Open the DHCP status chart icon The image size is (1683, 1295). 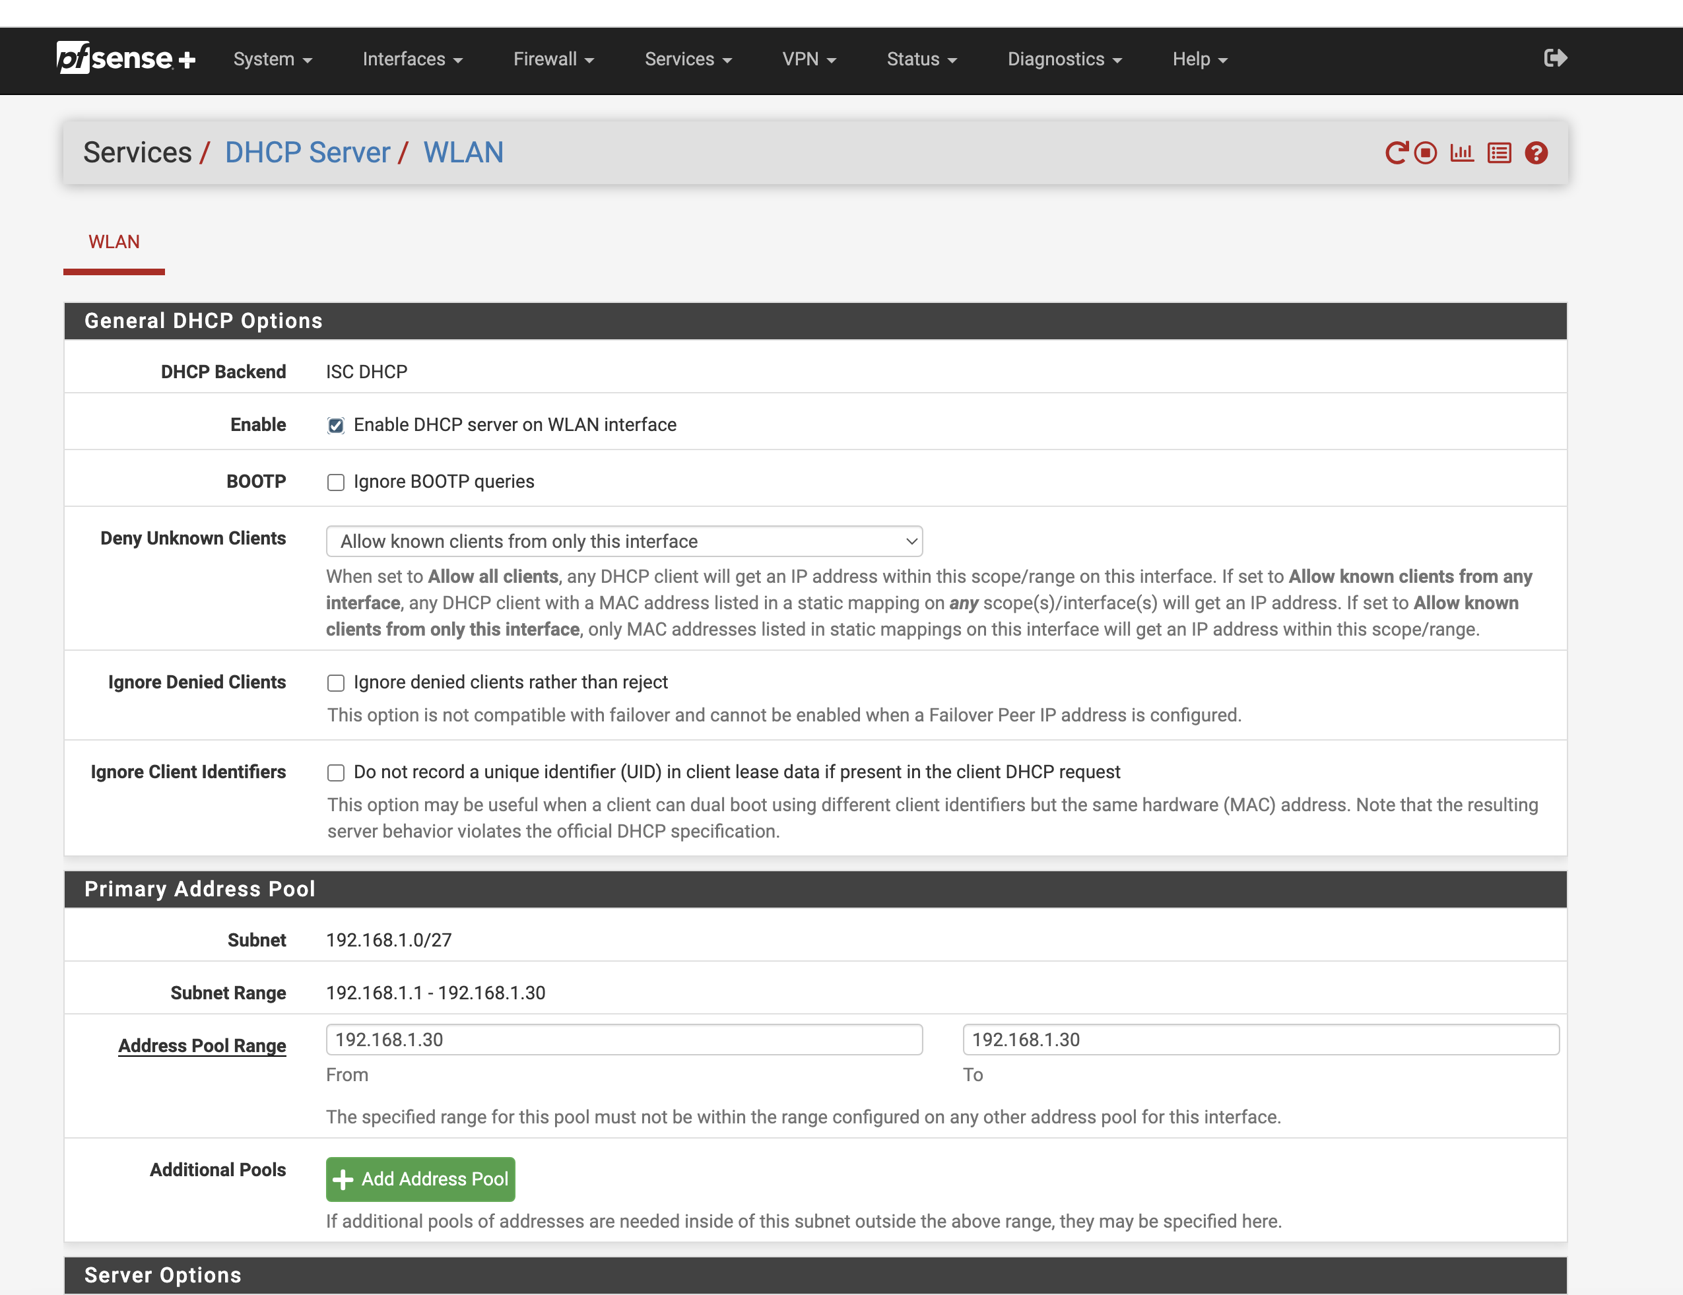[1462, 152]
